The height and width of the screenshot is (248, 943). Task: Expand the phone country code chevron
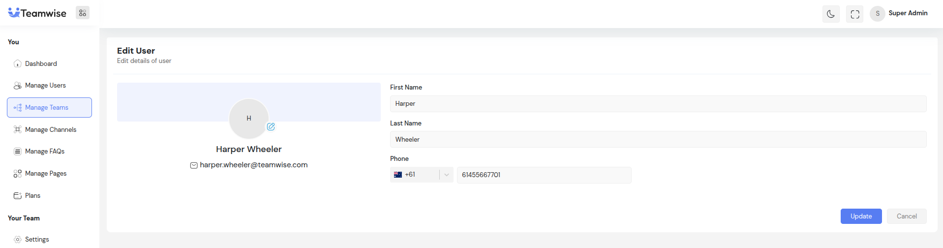click(446, 175)
